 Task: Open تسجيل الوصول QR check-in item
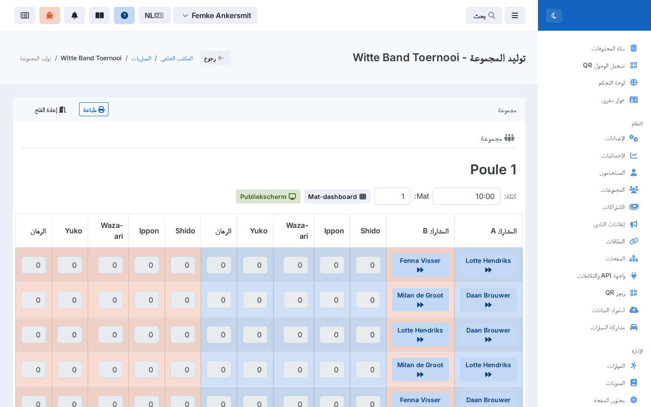pyautogui.click(x=610, y=66)
